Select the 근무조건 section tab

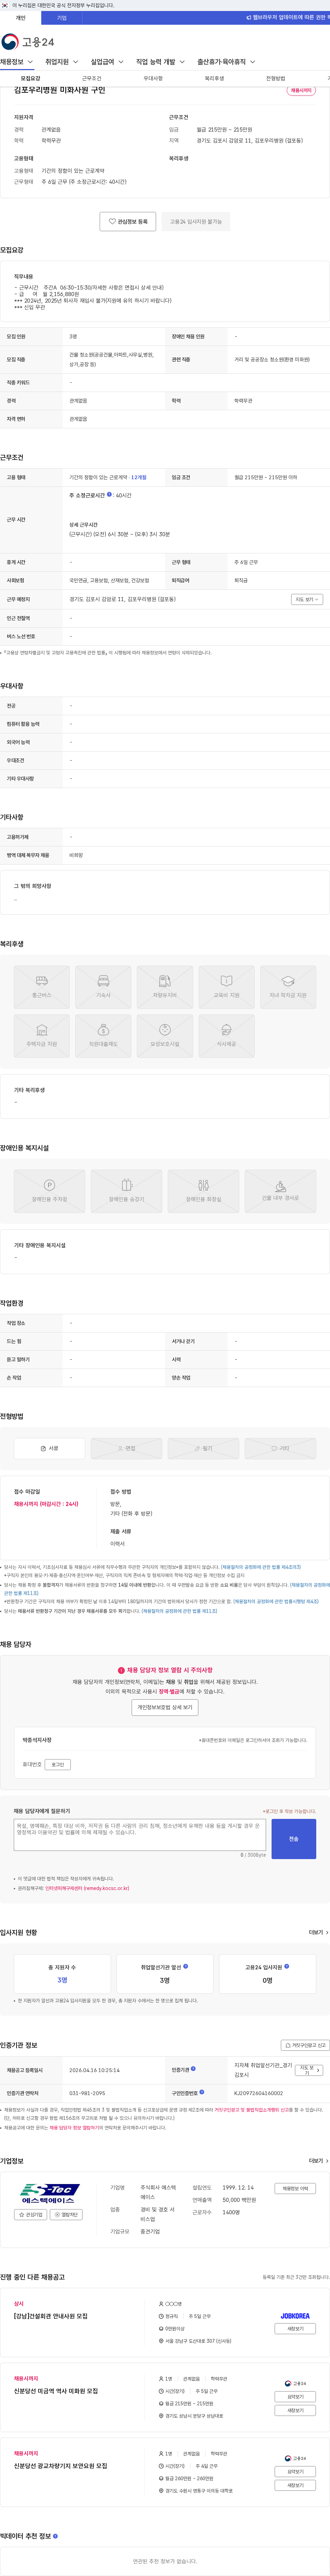tap(92, 78)
